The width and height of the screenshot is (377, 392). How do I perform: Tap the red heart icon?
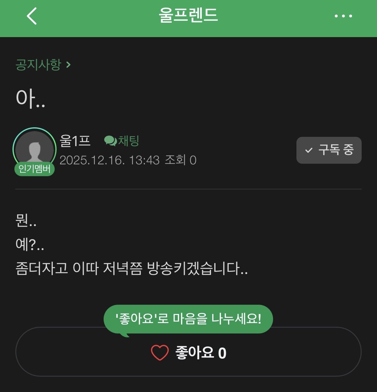pos(160,353)
